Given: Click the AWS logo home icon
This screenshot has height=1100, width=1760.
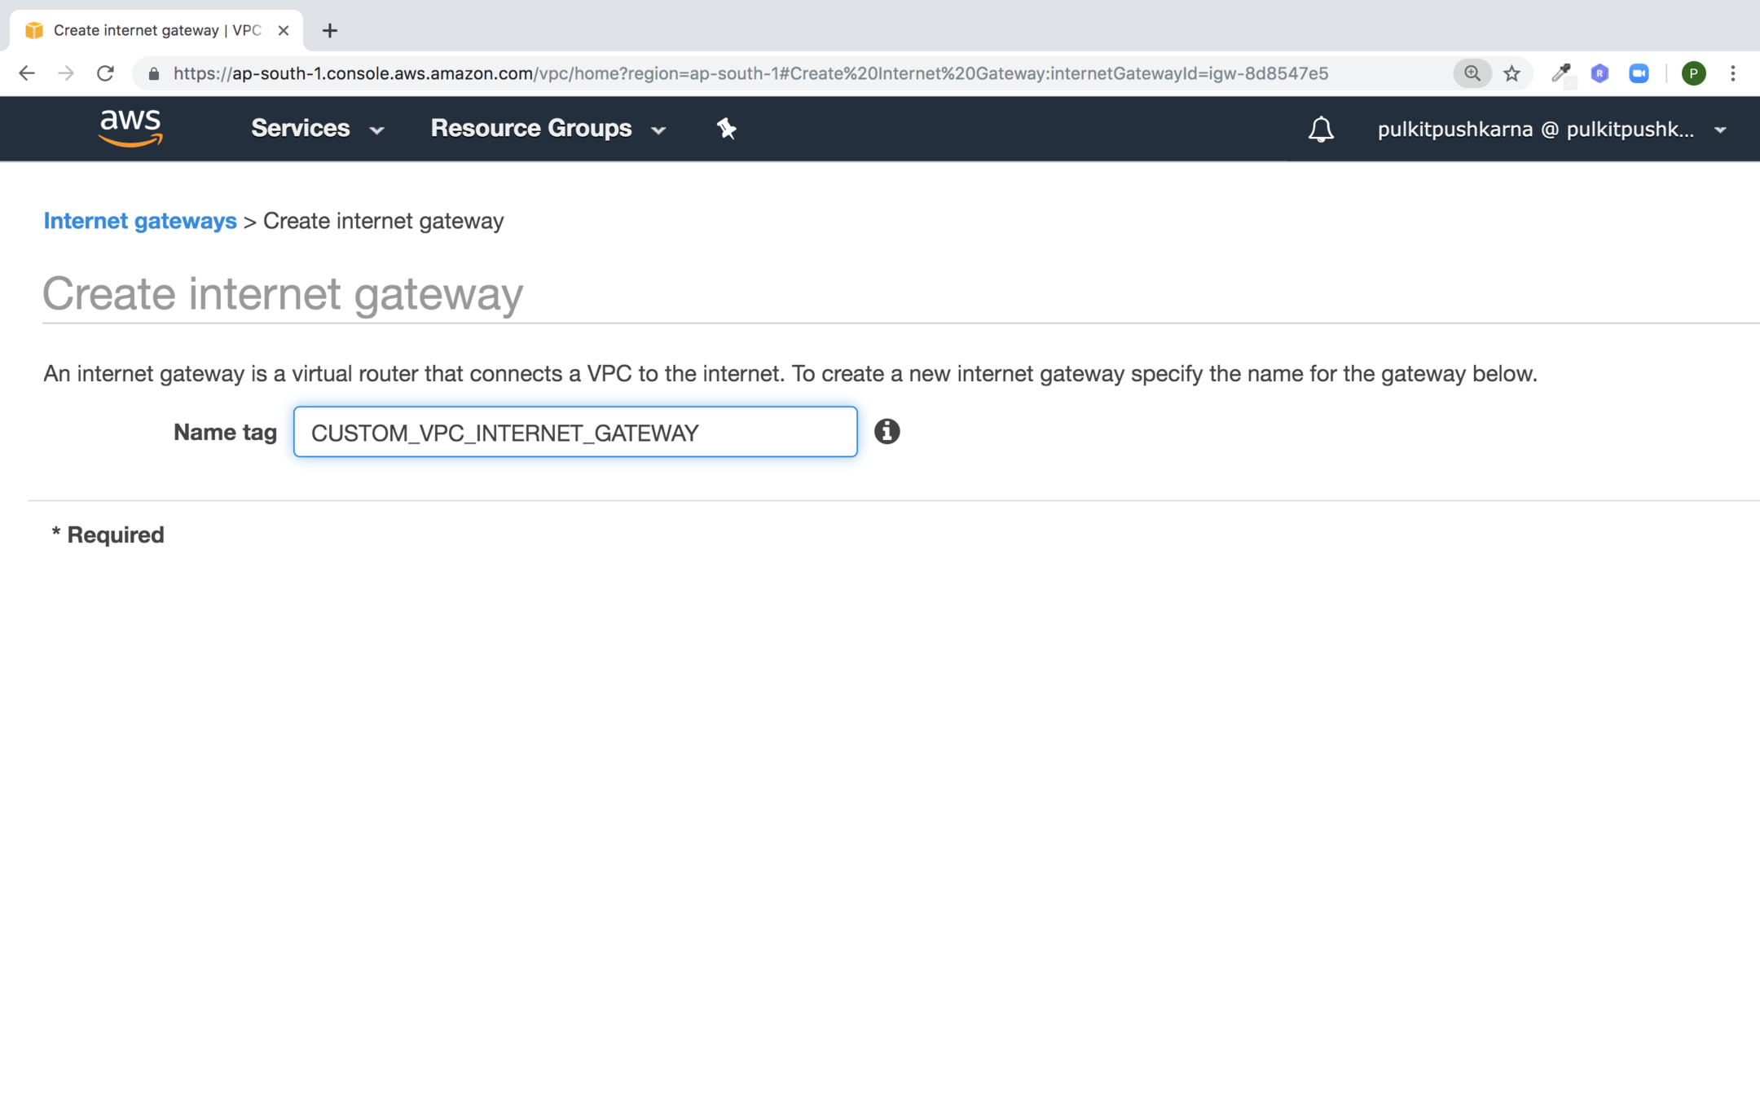Looking at the screenshot, I should [x=130, y=128].
